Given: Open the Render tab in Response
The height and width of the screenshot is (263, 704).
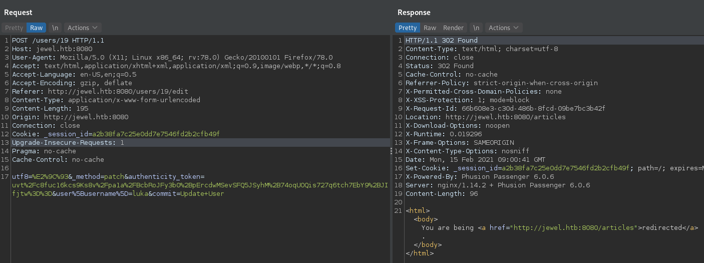Looking at the screenshot, I should 454,28.
